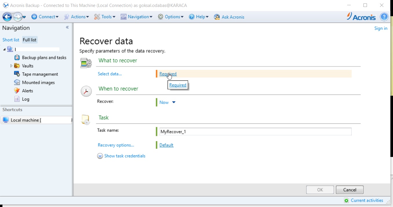Open the Navigation menu

[137, 17]
